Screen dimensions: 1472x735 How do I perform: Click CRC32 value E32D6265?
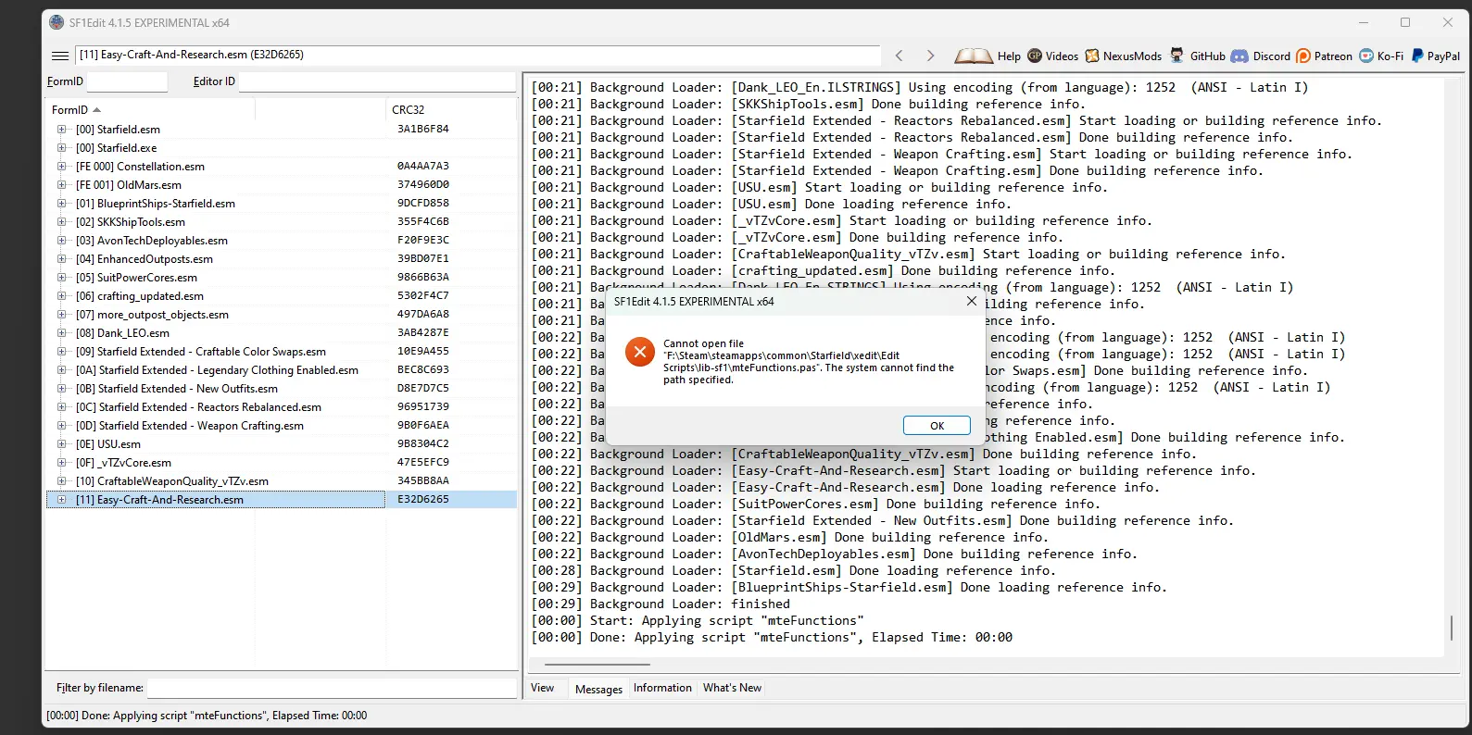click(422, 499)
